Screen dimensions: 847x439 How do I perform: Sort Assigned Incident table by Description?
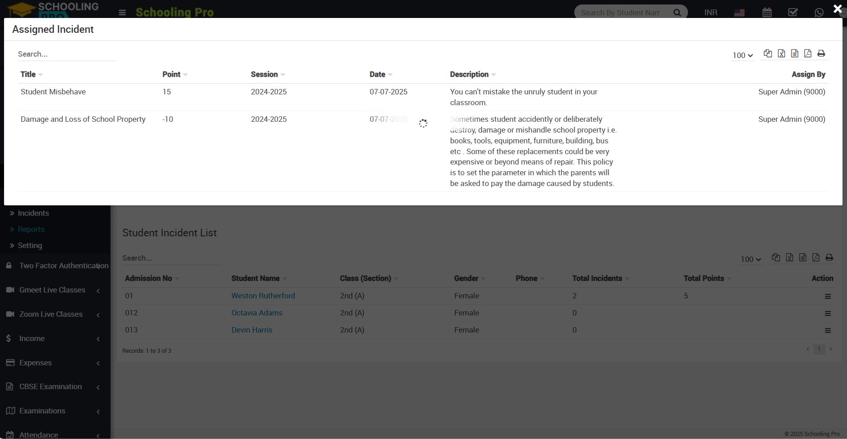click(473, 74)
